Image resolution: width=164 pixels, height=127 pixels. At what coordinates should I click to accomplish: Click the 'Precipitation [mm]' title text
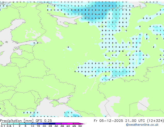(x=17, y=121)
